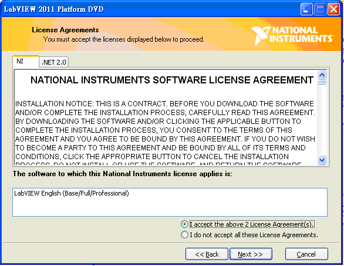Viewport: 344px width, 266px height.
Task: Select the NI license tab
Action: 26,61
